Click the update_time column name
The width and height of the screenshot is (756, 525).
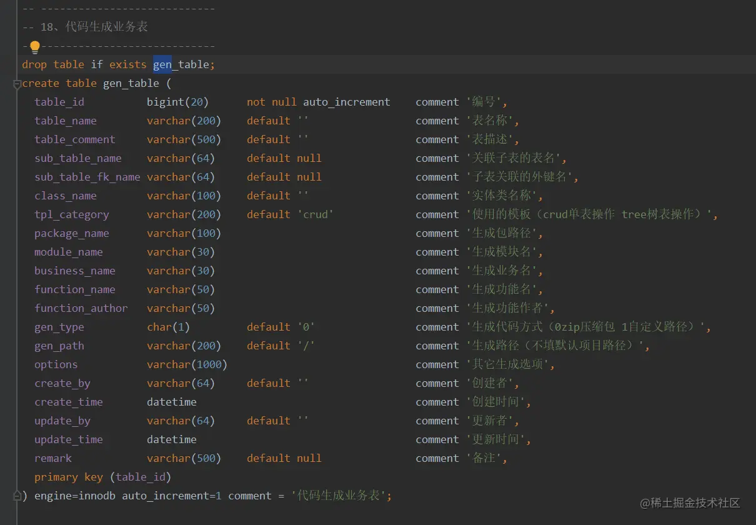tap(69, 439)
